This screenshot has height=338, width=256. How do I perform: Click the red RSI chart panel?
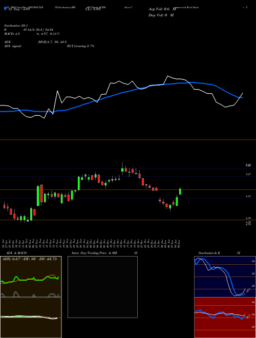[x=225, y=318]
